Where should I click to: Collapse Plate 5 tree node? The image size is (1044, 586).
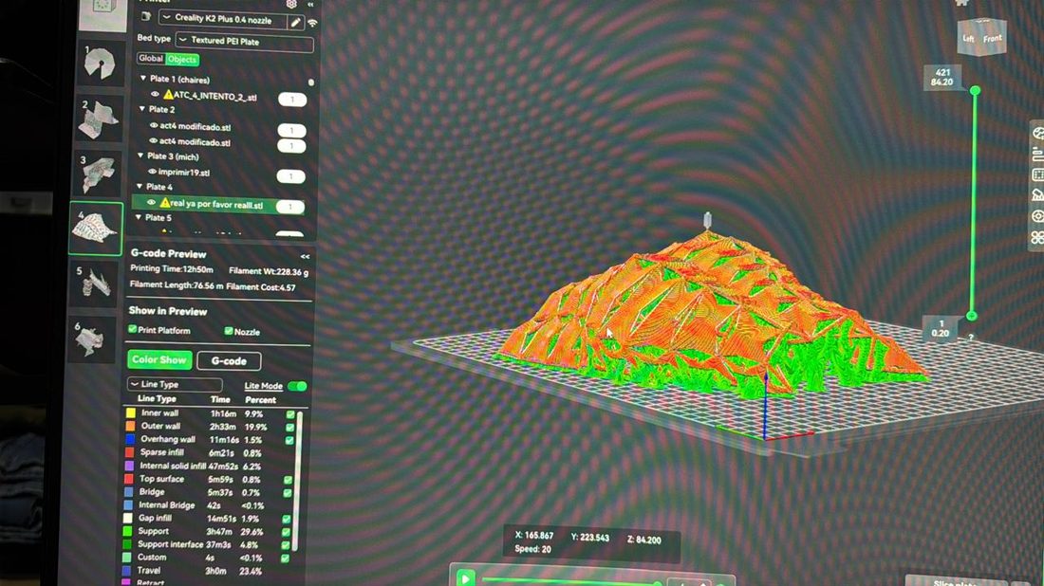tap(139, 217)
